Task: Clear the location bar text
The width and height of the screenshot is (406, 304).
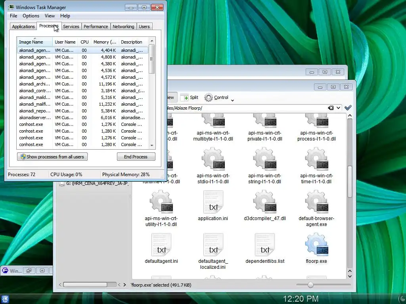Action: coord(331,108)
